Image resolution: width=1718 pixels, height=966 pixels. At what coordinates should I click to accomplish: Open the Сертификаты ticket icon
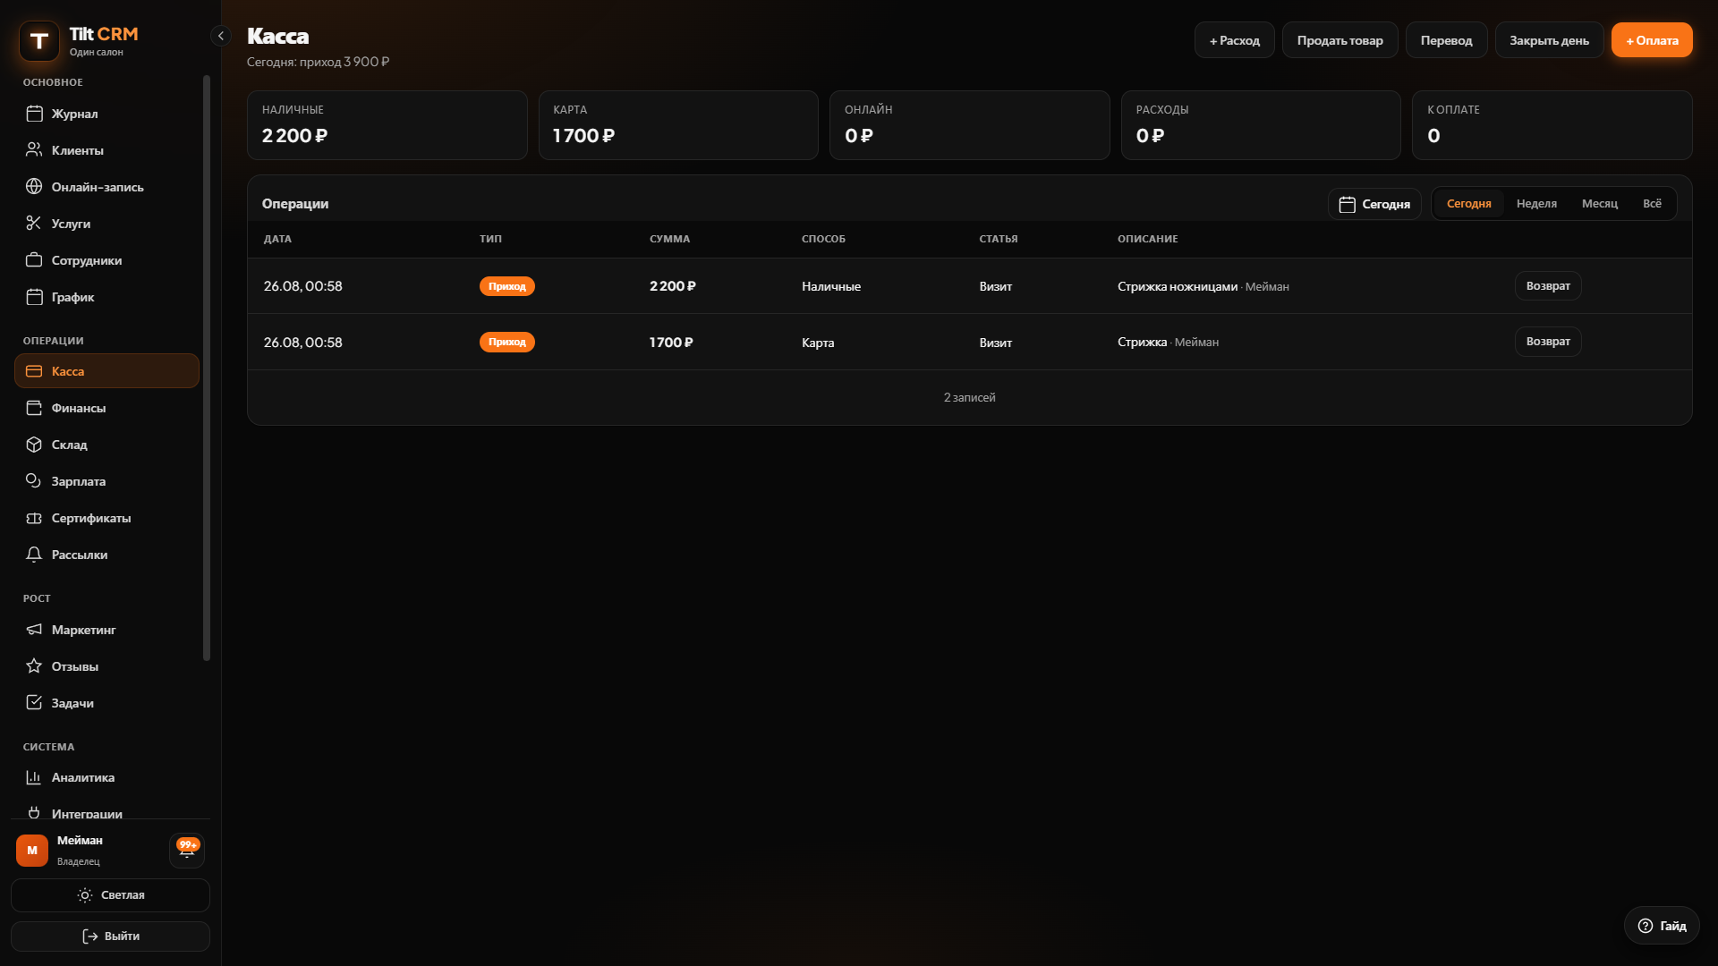(x=34, y=518)
